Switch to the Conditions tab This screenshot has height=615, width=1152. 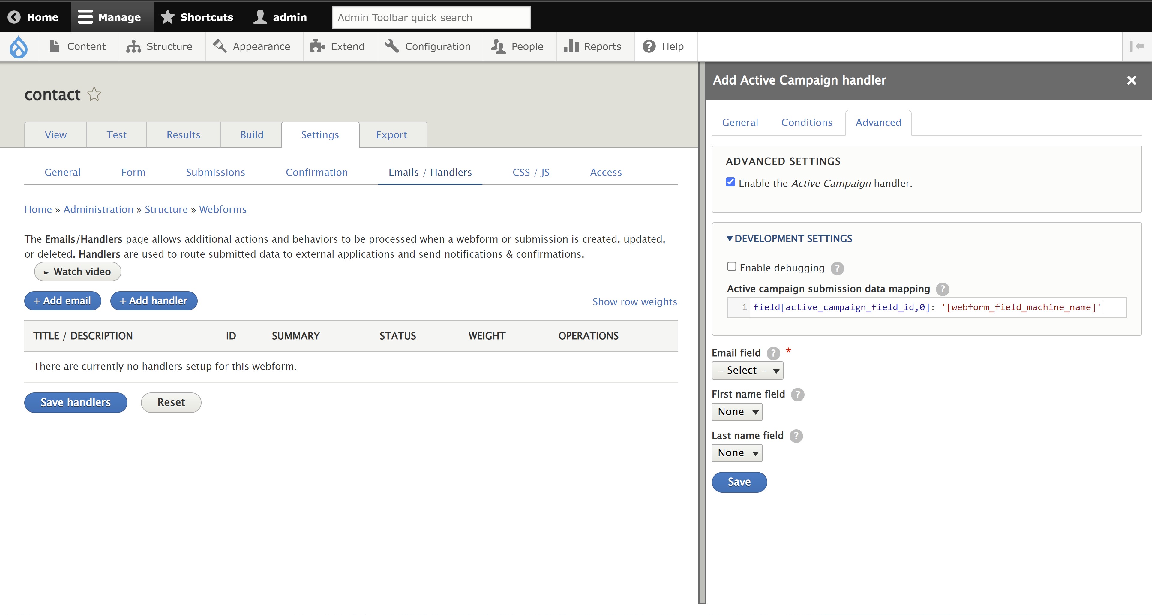click(x=806, y=122)
